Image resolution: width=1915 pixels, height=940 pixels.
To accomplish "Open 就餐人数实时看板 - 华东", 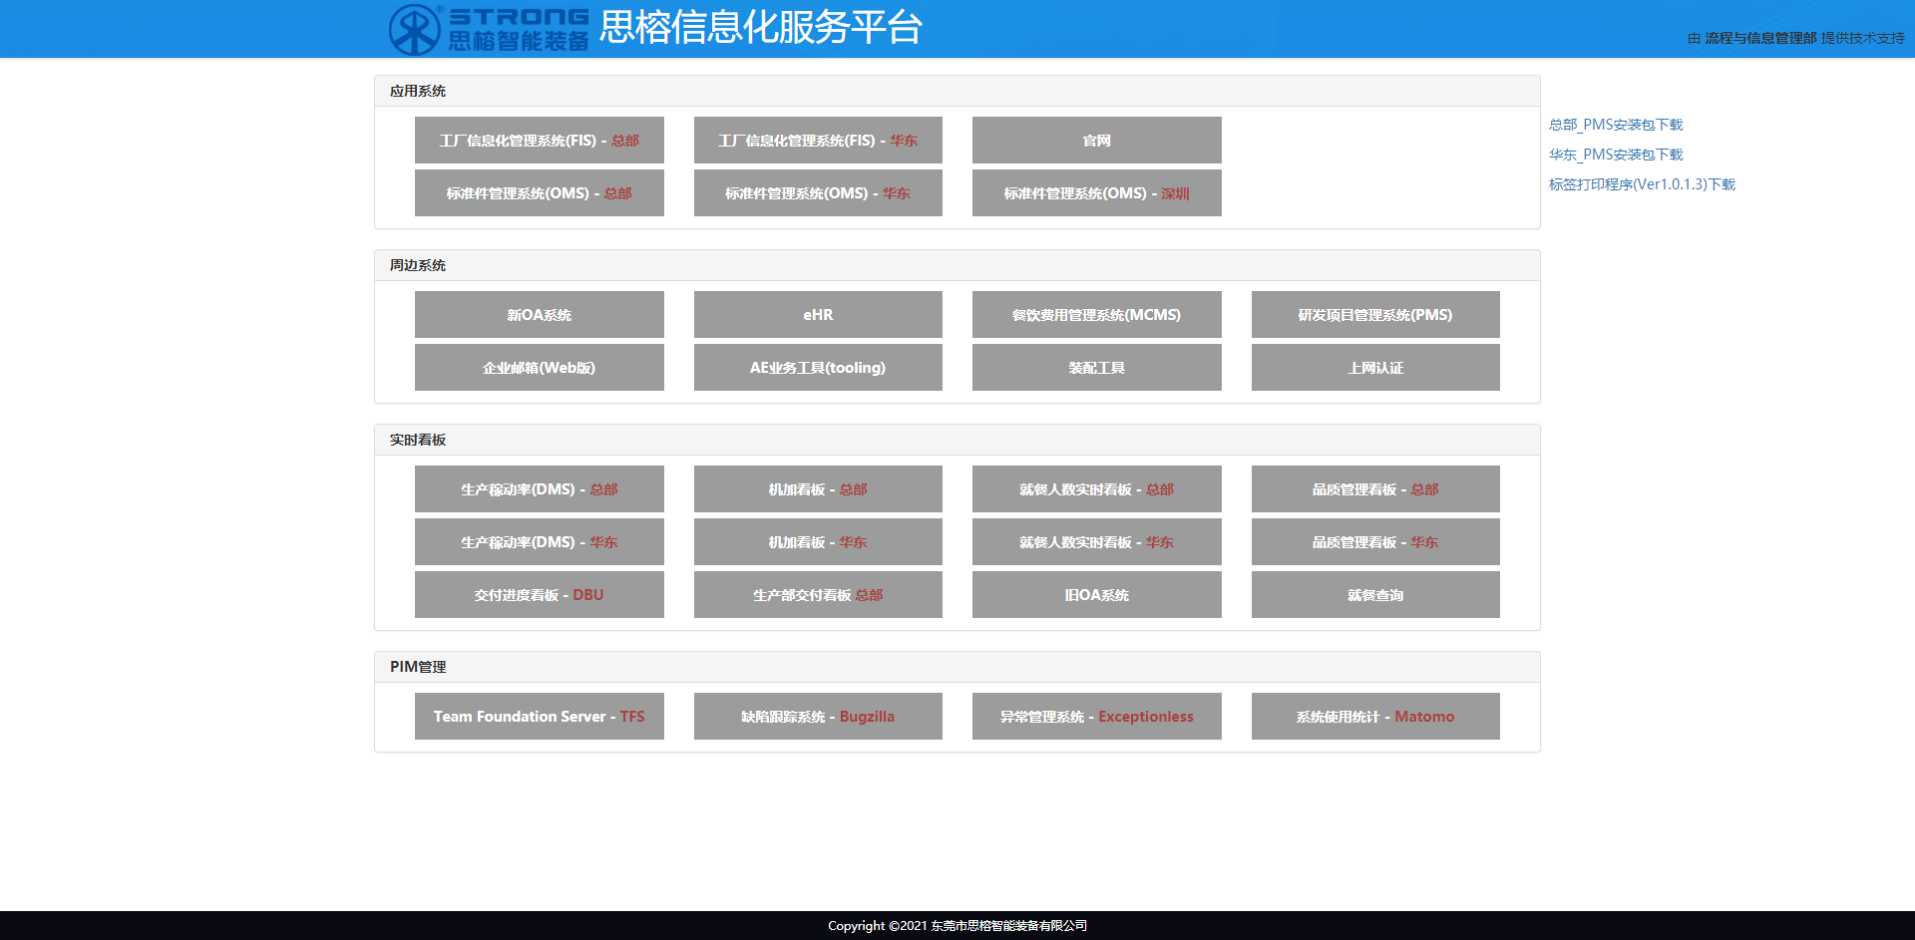I will pos(1097,542).
